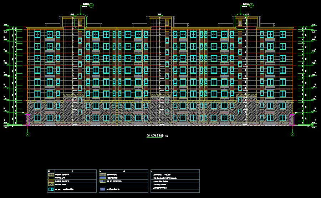Click the left grid axis bubble below the elevation
The height and width of the screenshot is (198, 321).
27,135
